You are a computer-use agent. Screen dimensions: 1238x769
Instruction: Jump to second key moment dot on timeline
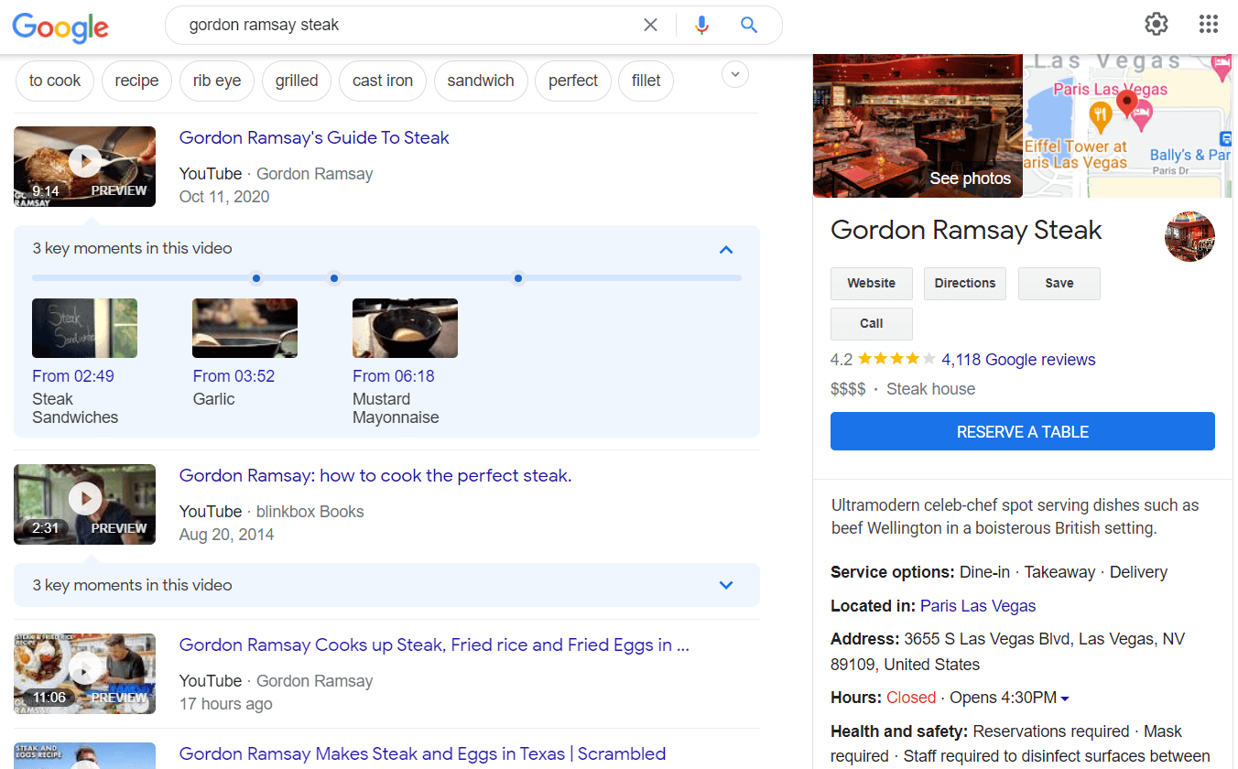pos(334,278)
